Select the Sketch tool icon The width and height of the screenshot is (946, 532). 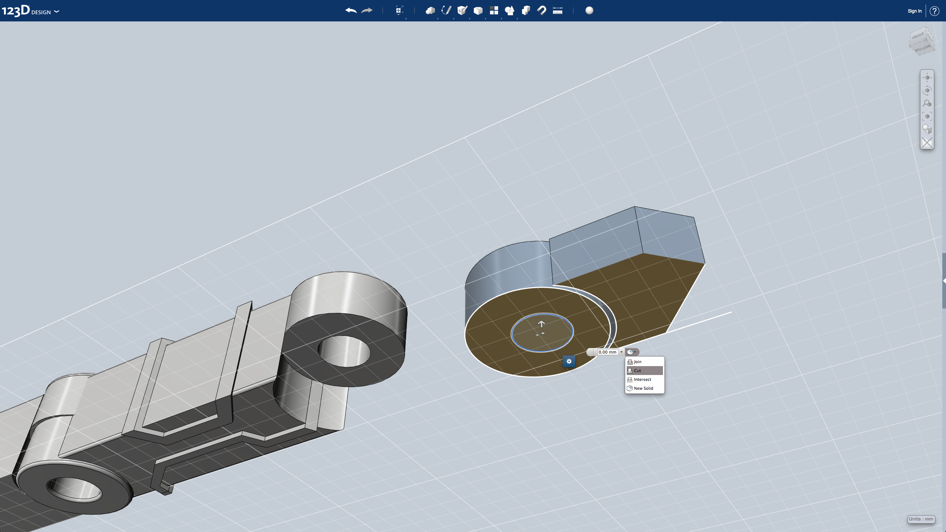(446, 11)
